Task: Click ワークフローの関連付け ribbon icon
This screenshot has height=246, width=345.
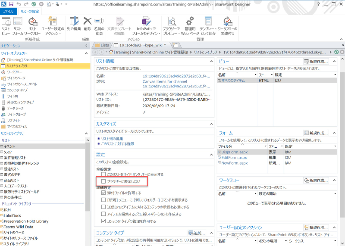Action: coord(228,26)
